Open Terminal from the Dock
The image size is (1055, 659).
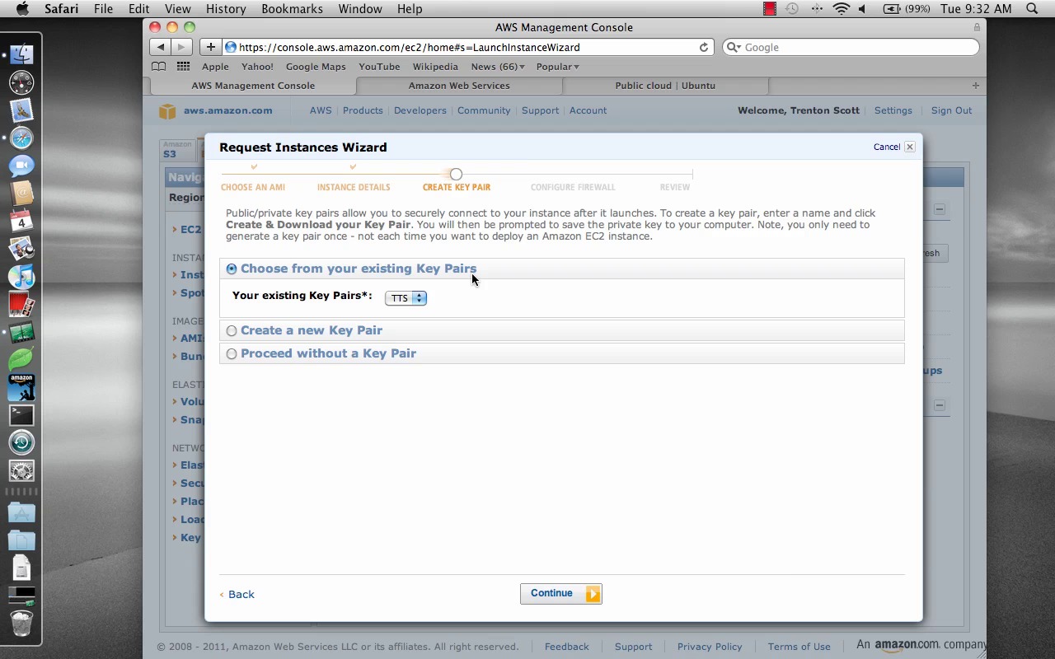pyautogui.click(x=21, y=414)
